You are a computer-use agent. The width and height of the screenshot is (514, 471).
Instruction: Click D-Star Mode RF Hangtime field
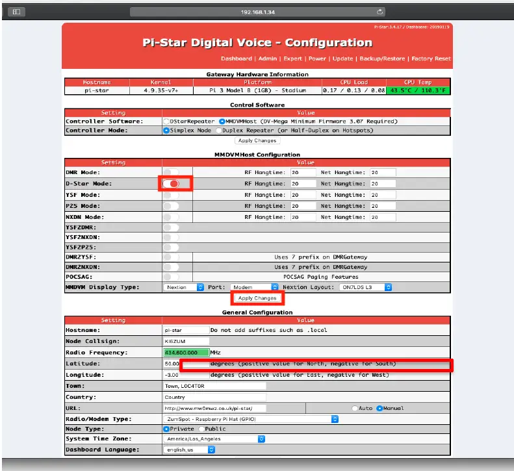[303, 184]
